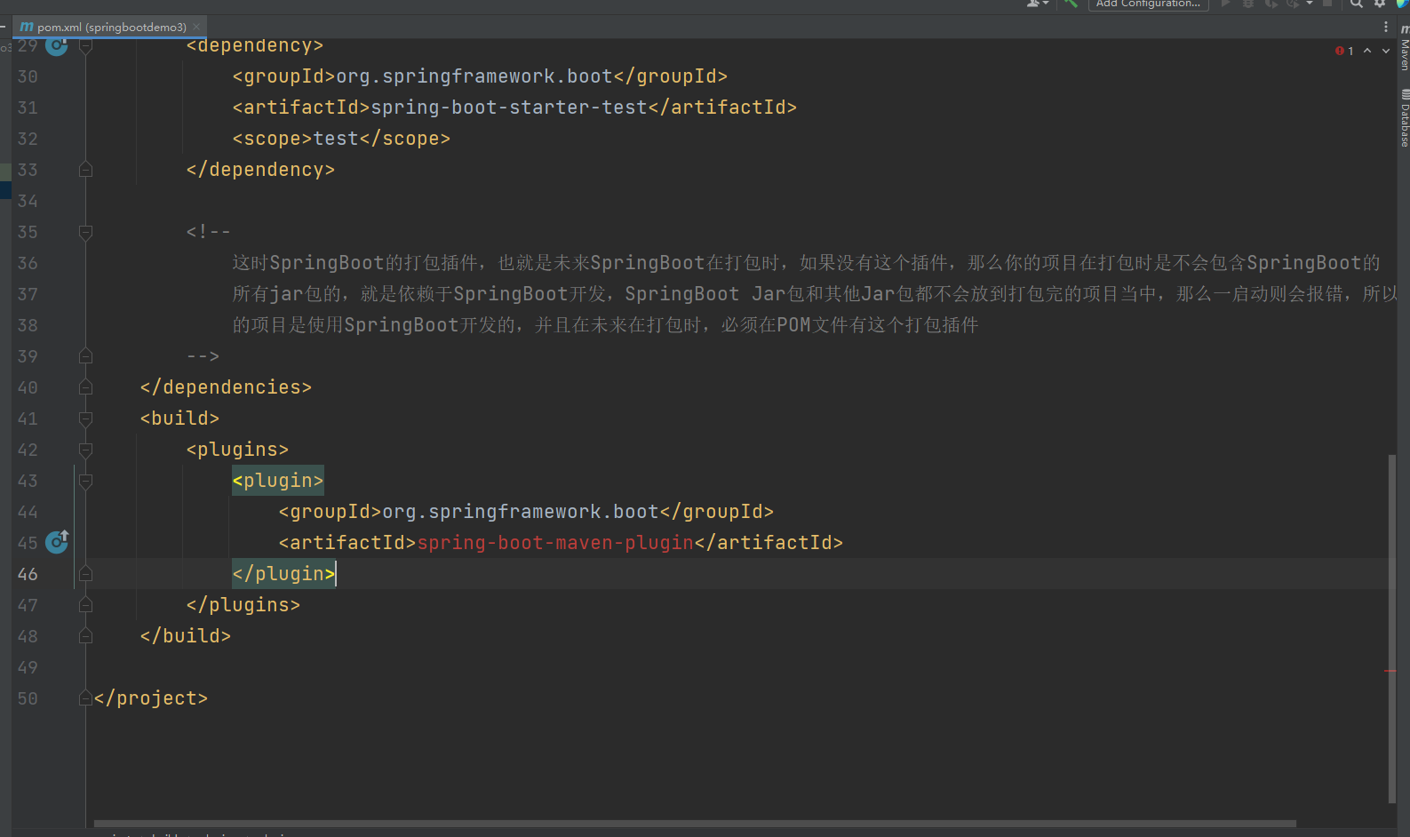Screen dimensions: 1410x837
Task: Click the comment text on line 38
Action: coord(605,325)
